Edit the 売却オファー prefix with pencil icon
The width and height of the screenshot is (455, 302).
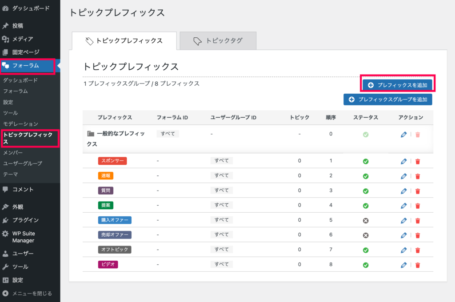pyautogui.click(x=403, y=235)
